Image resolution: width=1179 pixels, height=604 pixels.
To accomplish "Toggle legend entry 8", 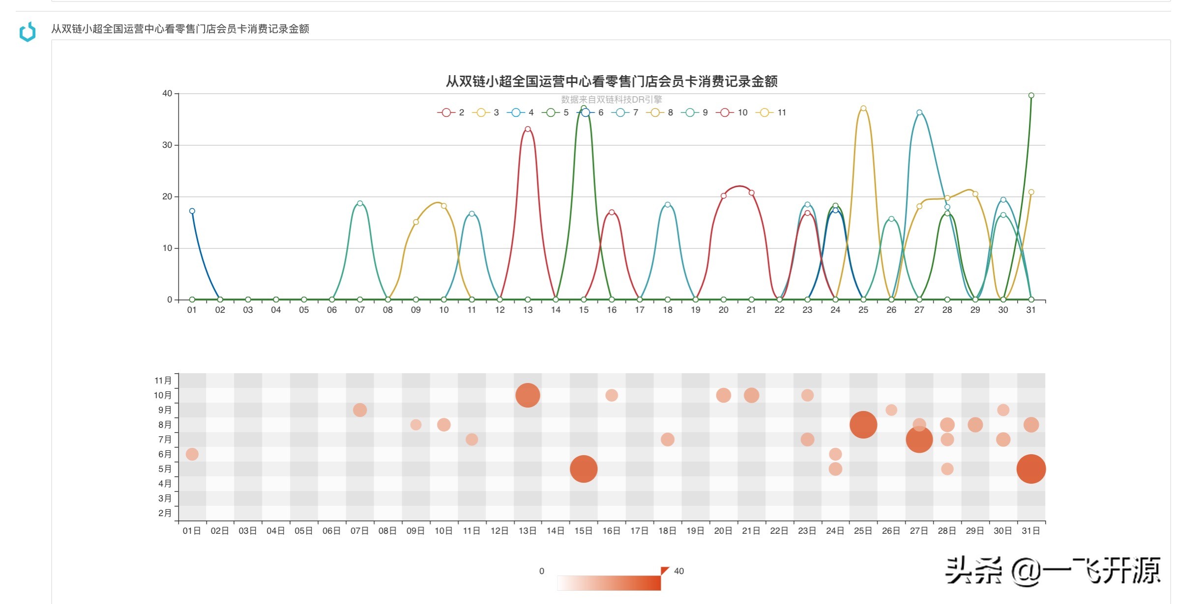I will 655,112.
